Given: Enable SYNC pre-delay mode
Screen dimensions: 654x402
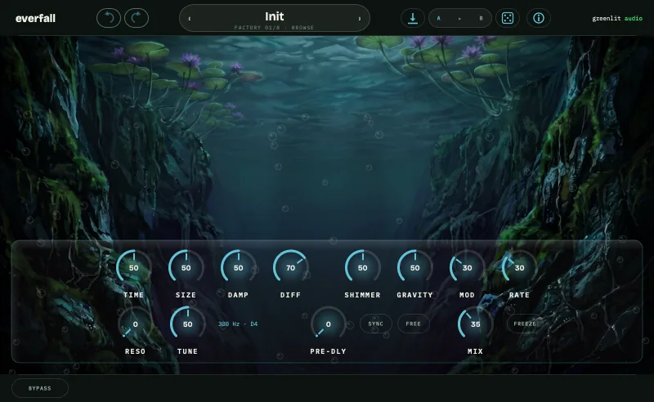Looking at the screenshot, I should click(376, 324).
